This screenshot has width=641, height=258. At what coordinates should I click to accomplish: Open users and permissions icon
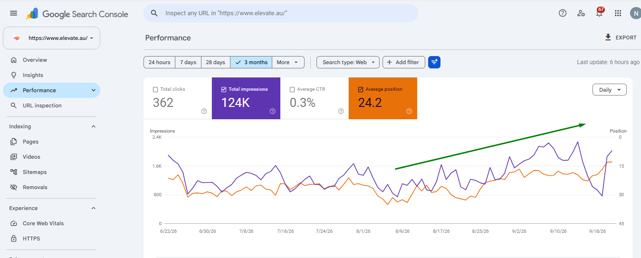[581, 13]
